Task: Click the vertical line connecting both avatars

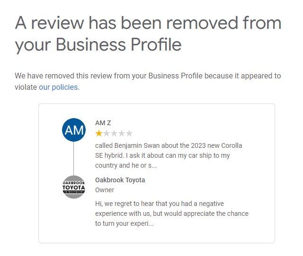Action: (74, 158)
